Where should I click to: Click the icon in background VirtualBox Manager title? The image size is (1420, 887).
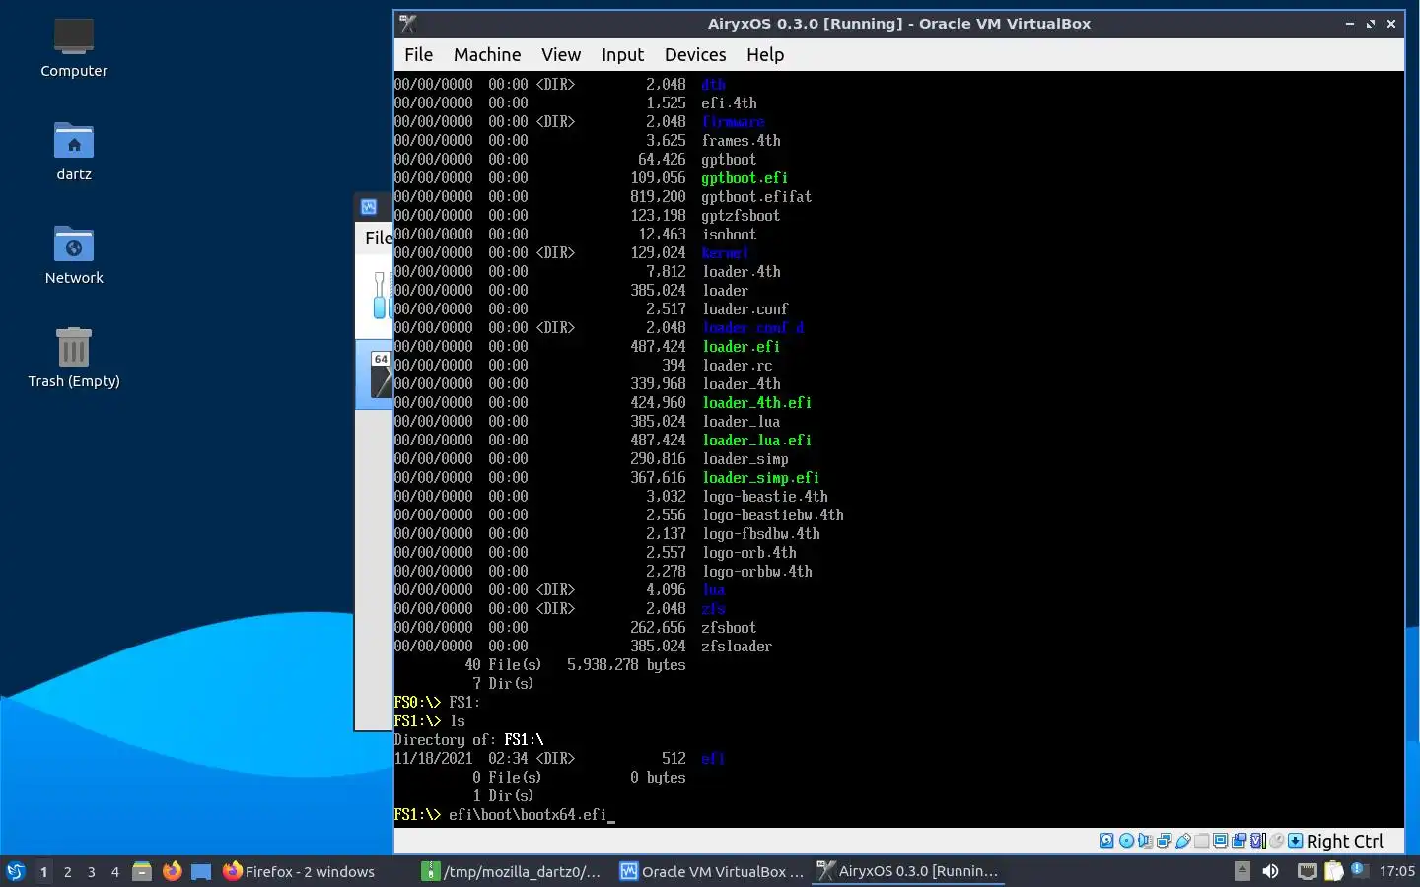point(369,207)
